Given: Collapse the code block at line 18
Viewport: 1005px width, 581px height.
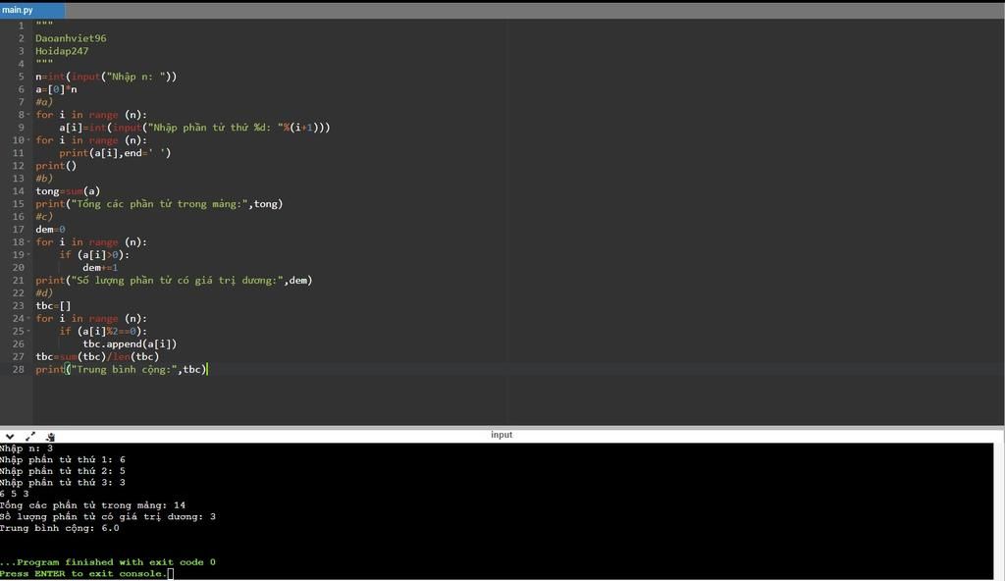Looking at the screenshot, I should (28, 242).
